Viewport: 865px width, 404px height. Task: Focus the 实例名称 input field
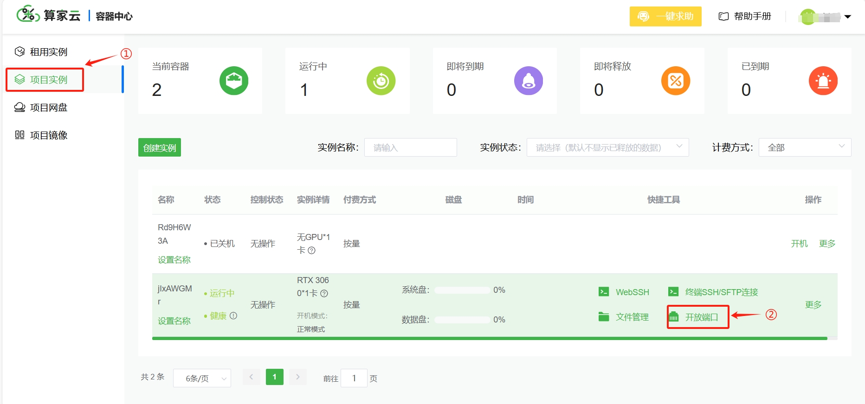coord(411,147)
